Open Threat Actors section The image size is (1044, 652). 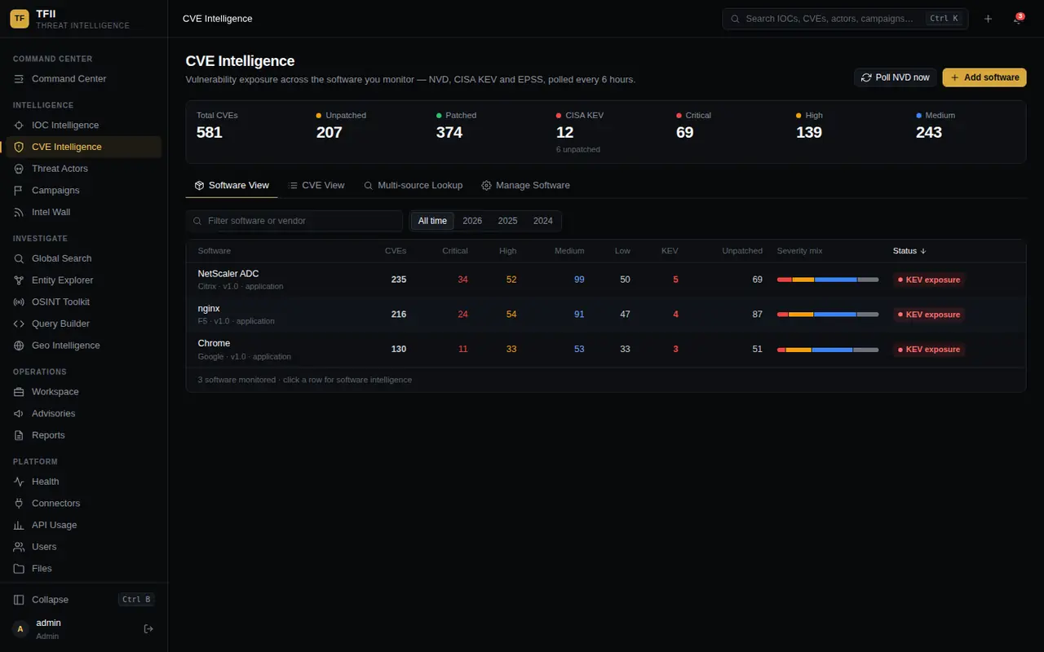click(83, 169)
